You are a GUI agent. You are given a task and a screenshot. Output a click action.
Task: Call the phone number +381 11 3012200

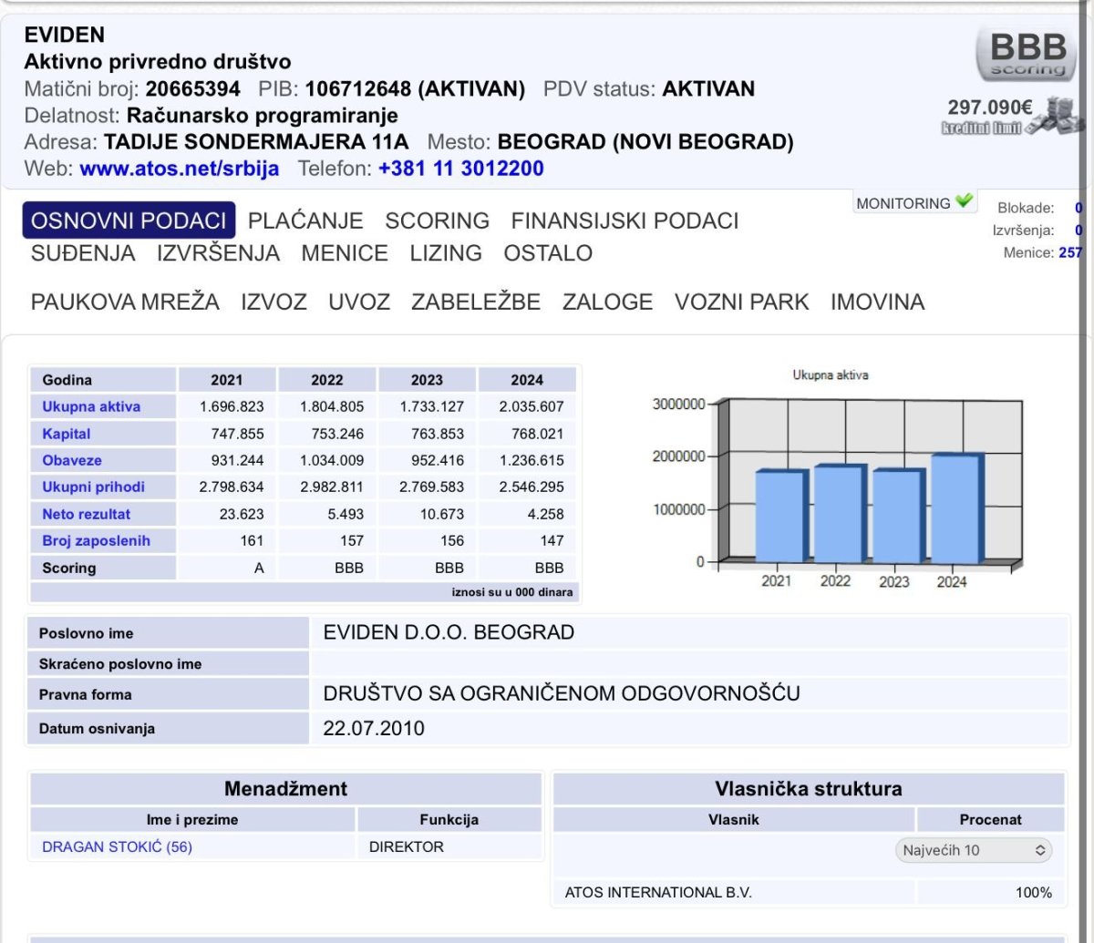click(x=460, y=169)
